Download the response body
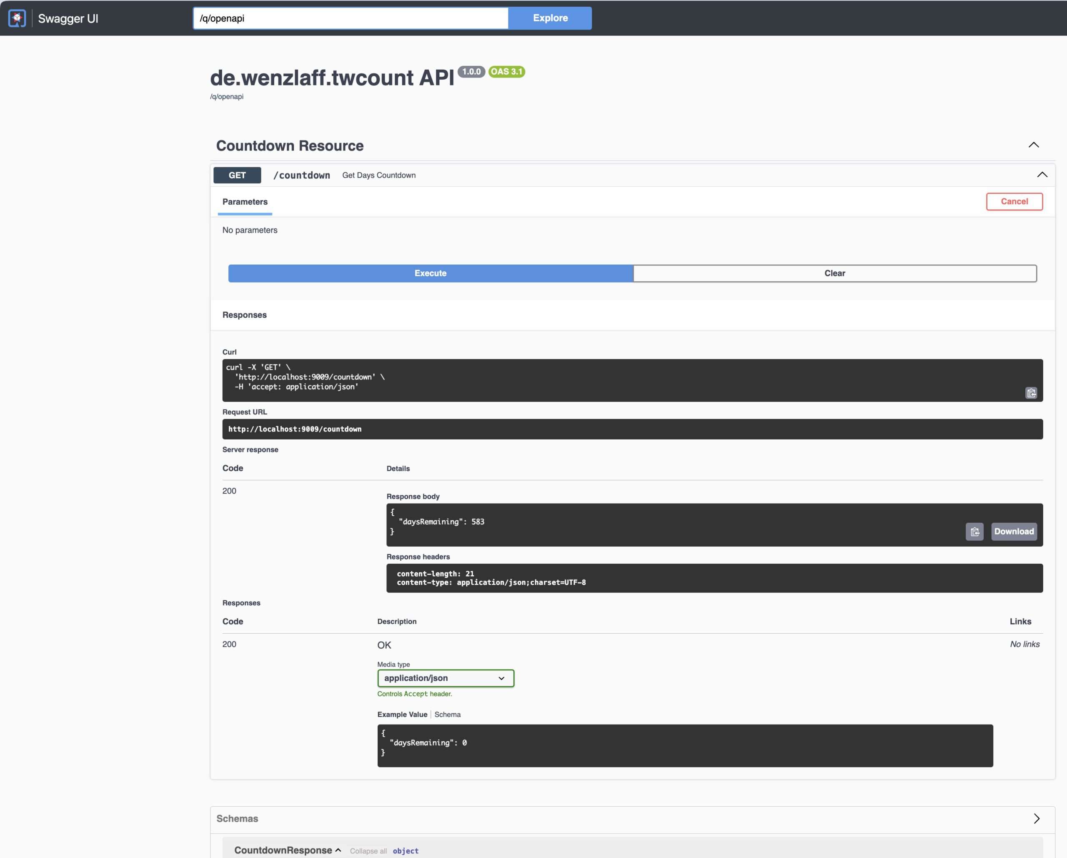1067x858 pixels. point(1014,531)
